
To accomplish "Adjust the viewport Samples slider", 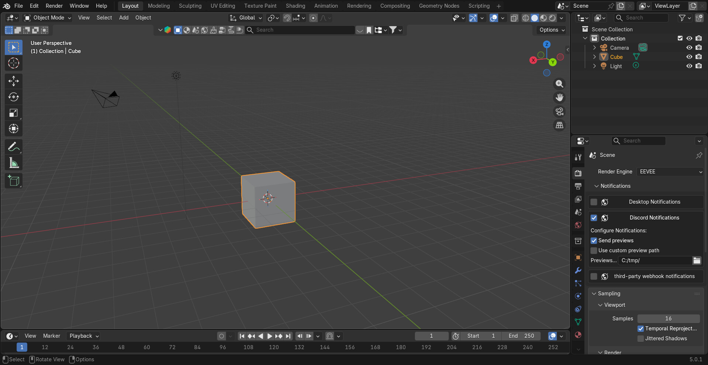I will pos(669,319).
